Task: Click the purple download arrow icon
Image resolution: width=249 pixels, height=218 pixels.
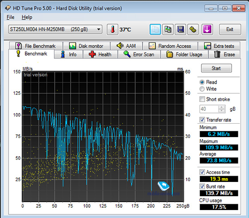Action: point(207,29)
